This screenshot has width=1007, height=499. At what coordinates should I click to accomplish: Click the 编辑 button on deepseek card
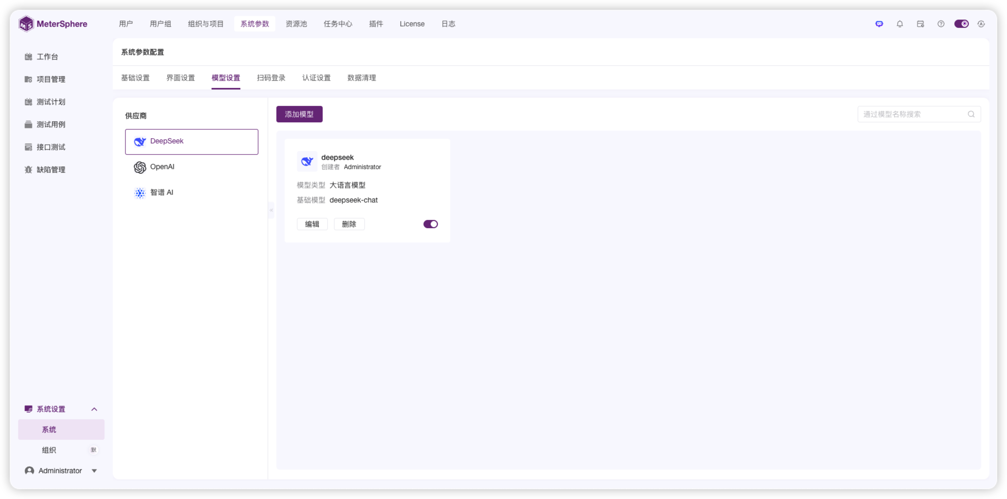pos(312,224)
